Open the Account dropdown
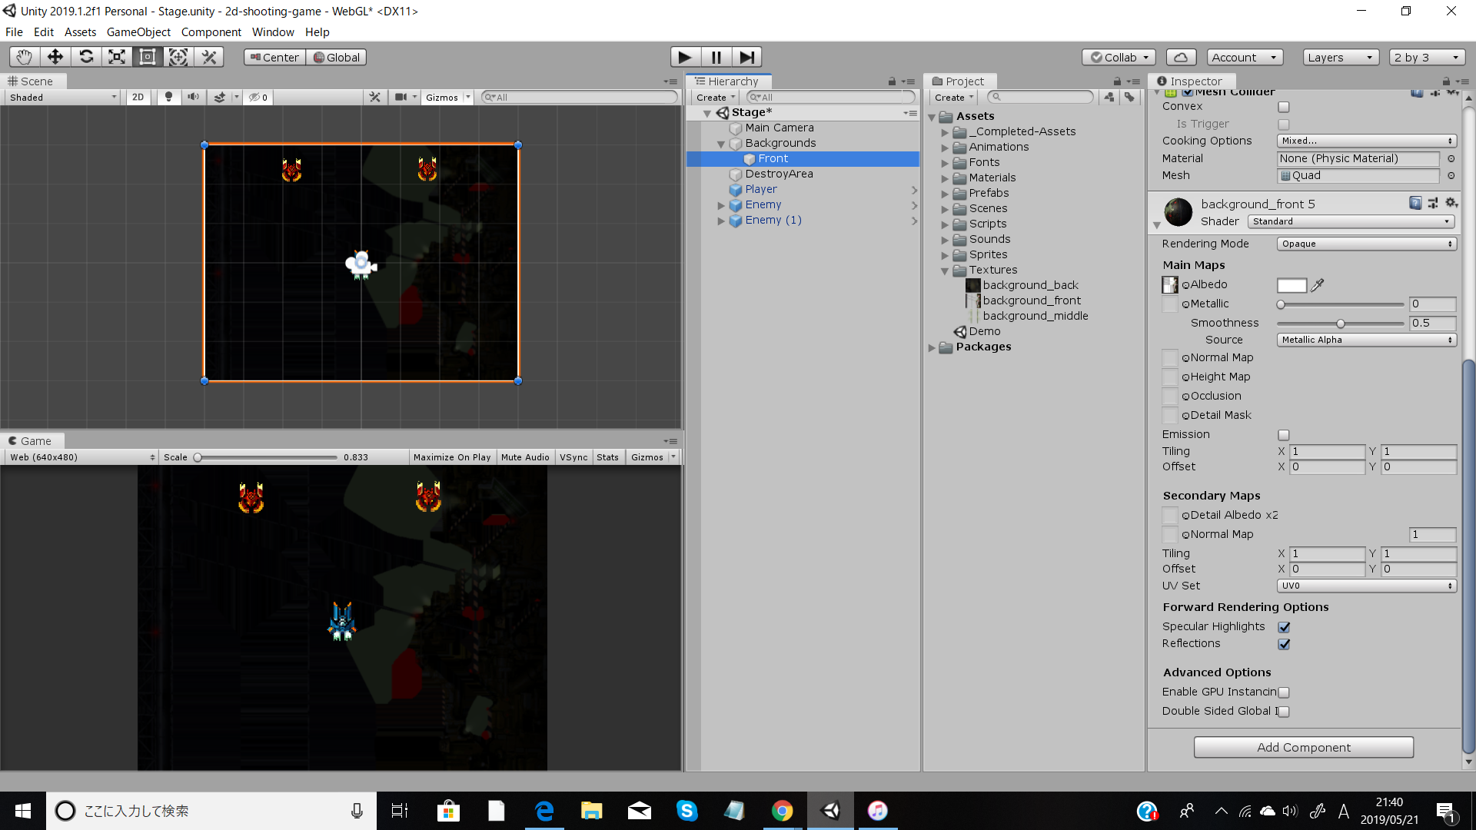 tap(1245, 58)
